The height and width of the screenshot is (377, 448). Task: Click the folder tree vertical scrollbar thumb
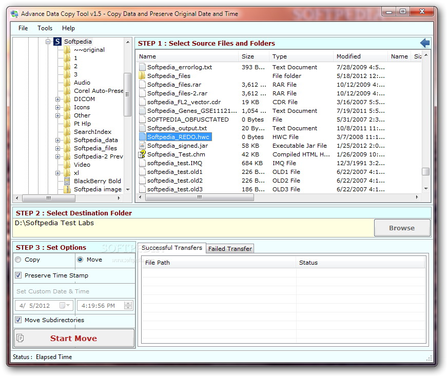(127, 94)
